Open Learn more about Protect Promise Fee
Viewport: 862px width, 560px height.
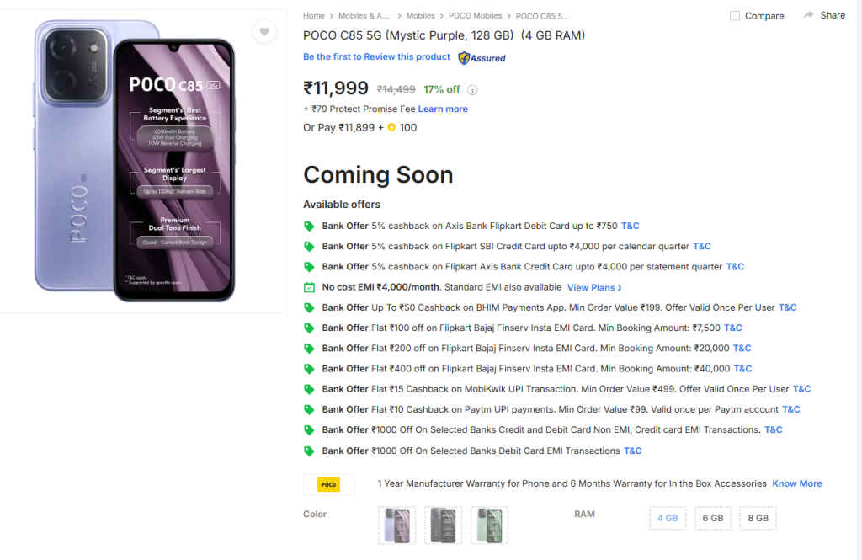pos(443,109)
